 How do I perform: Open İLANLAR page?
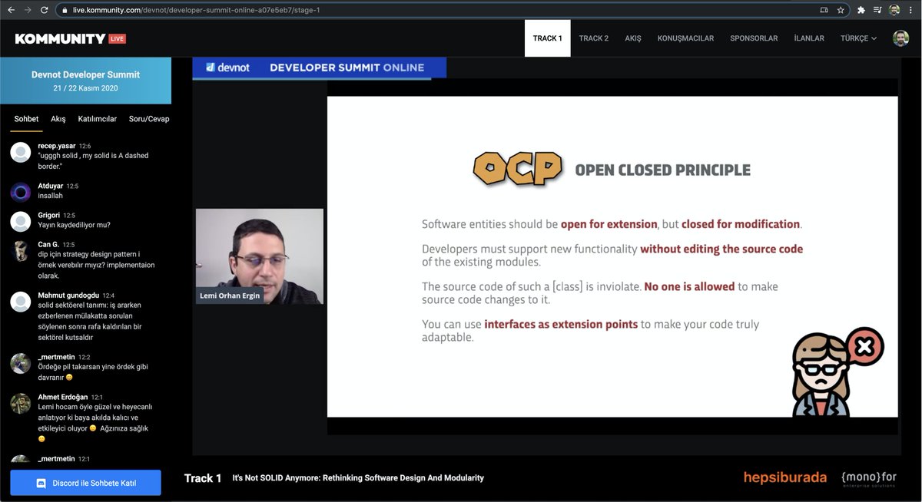point(809,38)
